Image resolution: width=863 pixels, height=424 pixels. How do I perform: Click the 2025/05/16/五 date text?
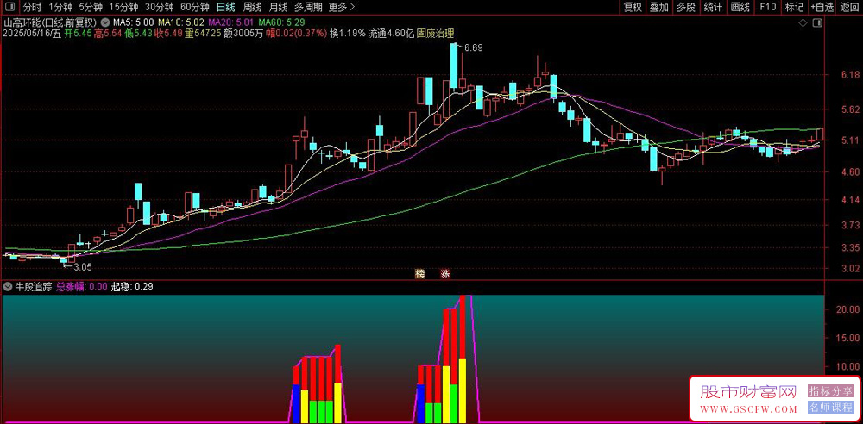point(32,33)
